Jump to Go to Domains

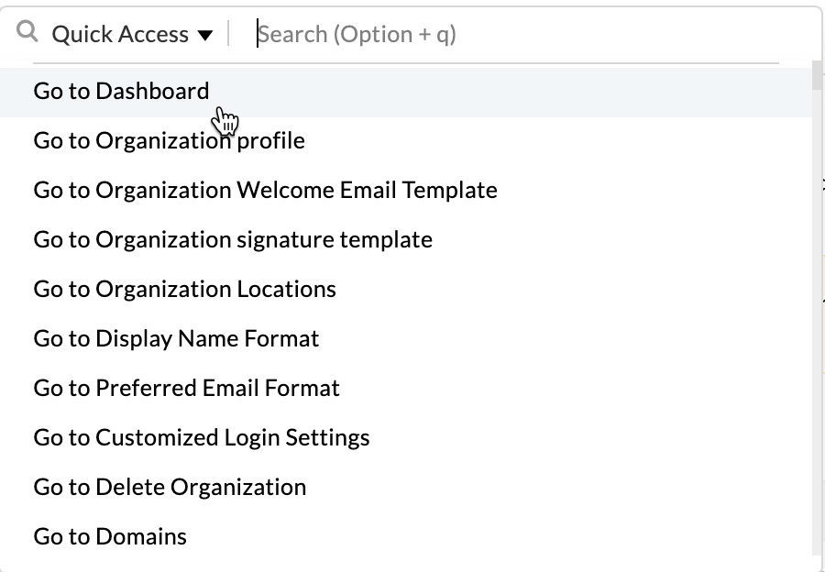(110, 537)
